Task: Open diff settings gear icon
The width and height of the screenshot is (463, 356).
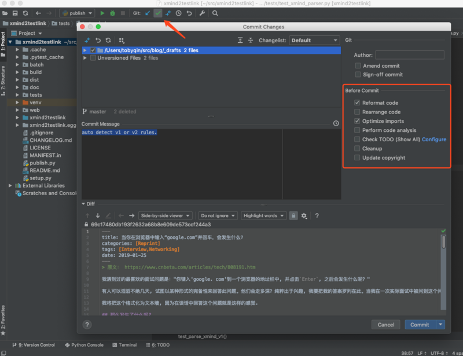Action: [304, 216]
